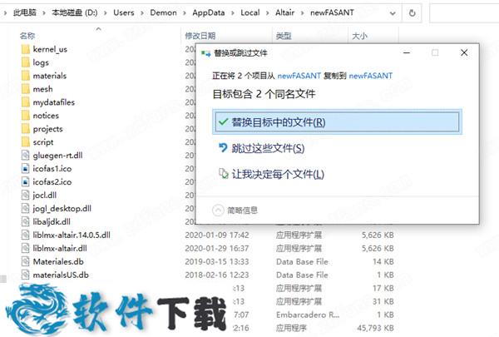
Task: Click the liblmx-altair.14.0.5.dll file icon
Action: pos(26,235)
